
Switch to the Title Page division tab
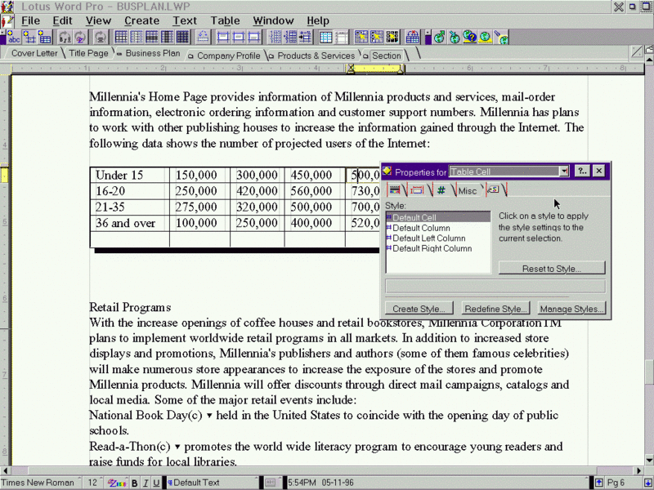coord(88,53)
